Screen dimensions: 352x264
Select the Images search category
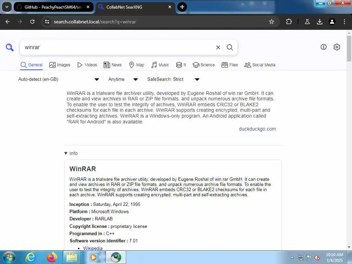click(59, 65)
